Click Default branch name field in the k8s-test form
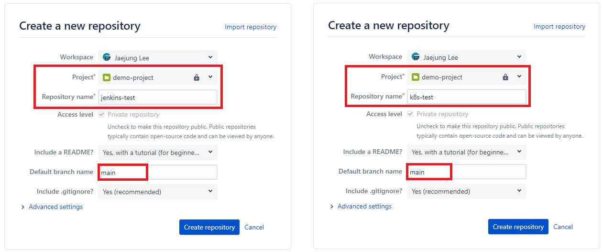Screen dimensions: 603x252 [467, 172]
